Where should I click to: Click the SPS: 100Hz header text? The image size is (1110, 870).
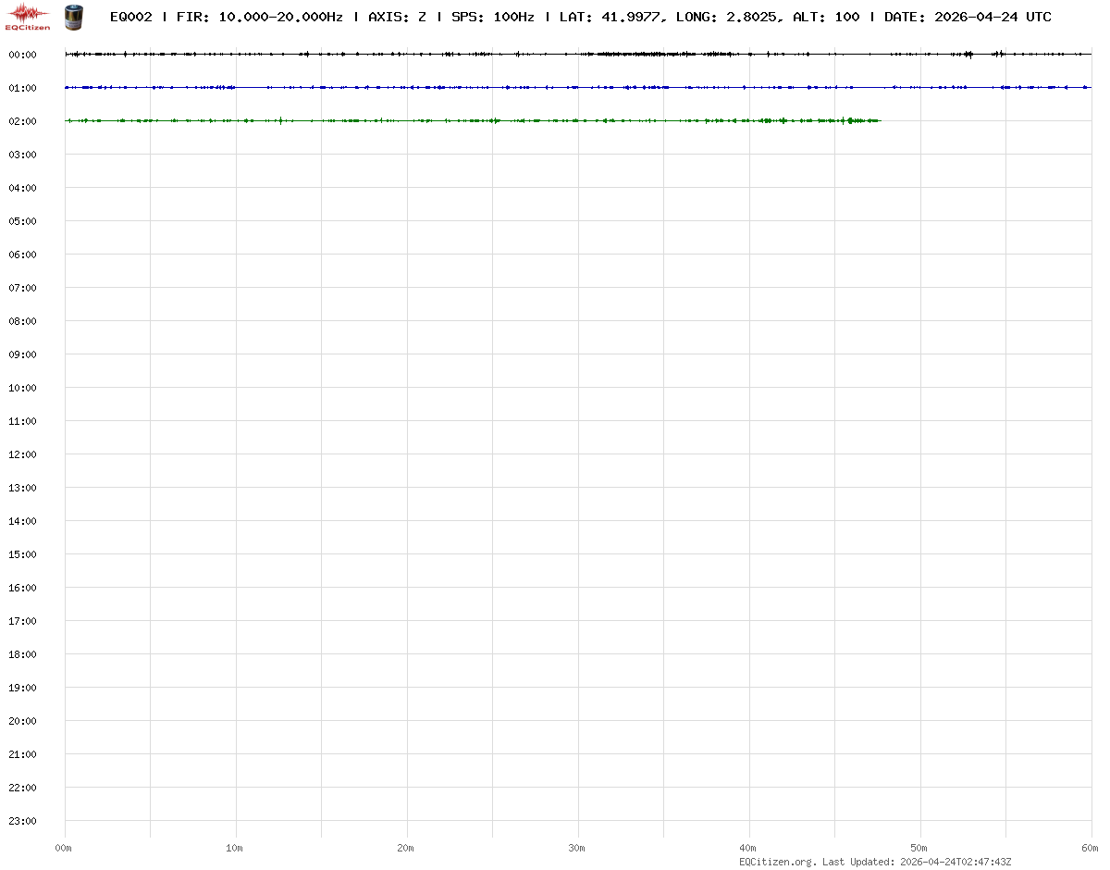click(x=492, y=17)
